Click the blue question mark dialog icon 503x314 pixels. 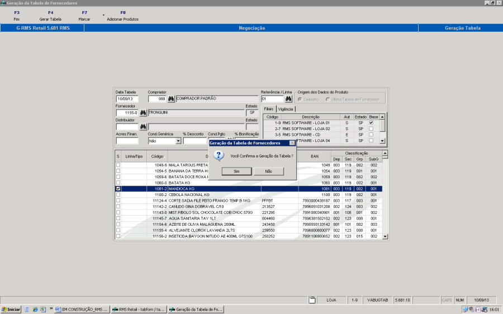point(220,156)
